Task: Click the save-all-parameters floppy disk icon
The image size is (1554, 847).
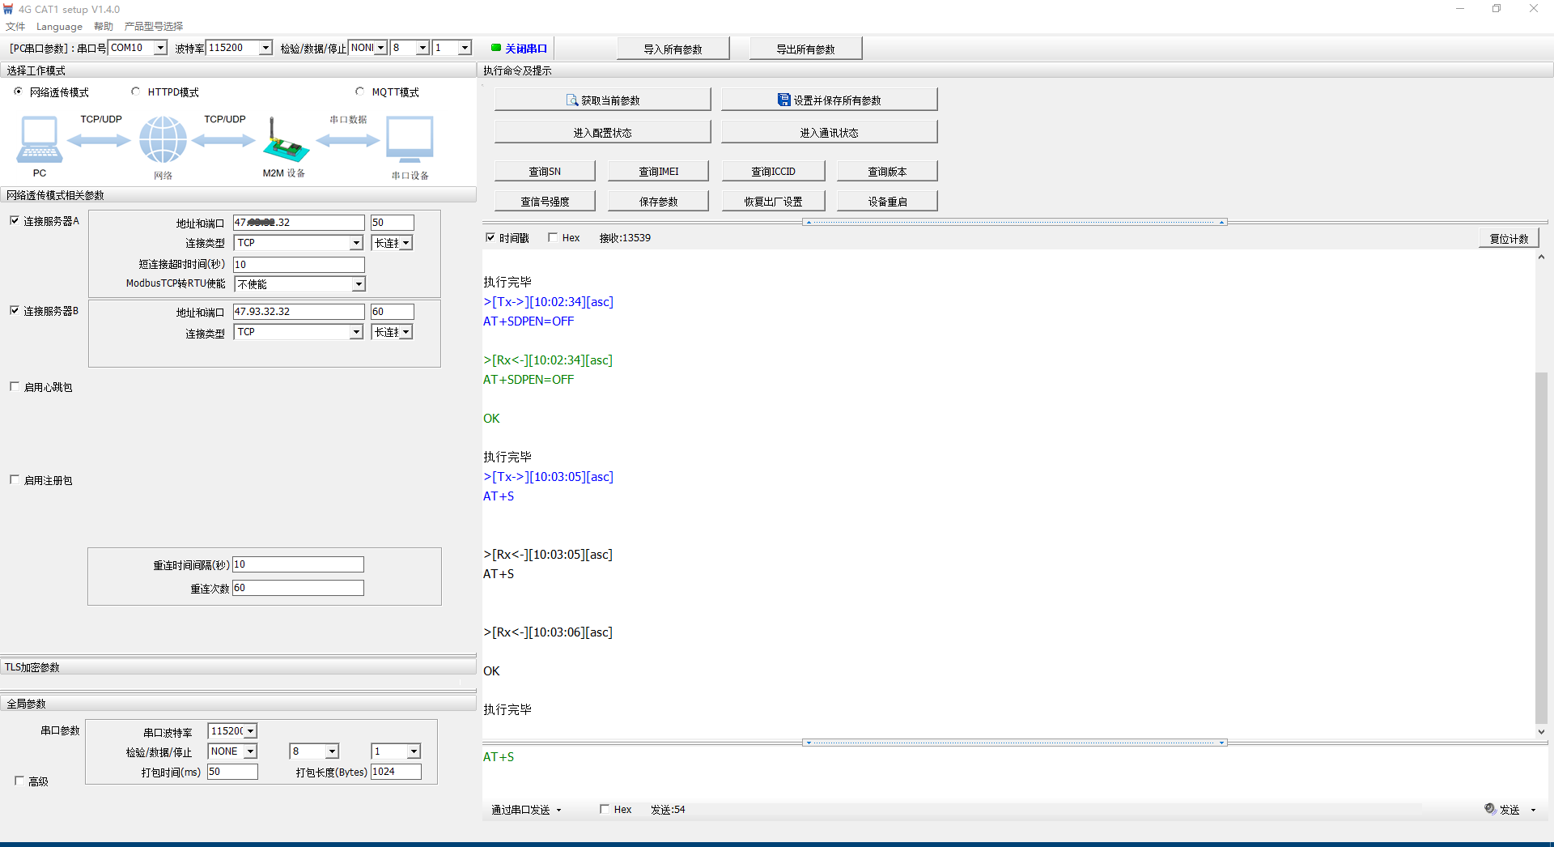Action: click(x=783, y=100)
